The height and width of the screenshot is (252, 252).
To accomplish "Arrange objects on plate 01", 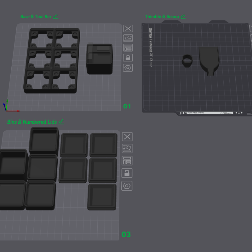I will [x=128, y=48].
